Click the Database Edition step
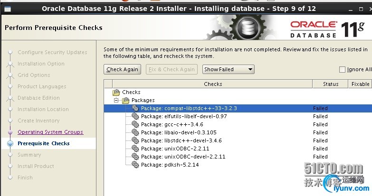372x196 pixels. (38, 98)
